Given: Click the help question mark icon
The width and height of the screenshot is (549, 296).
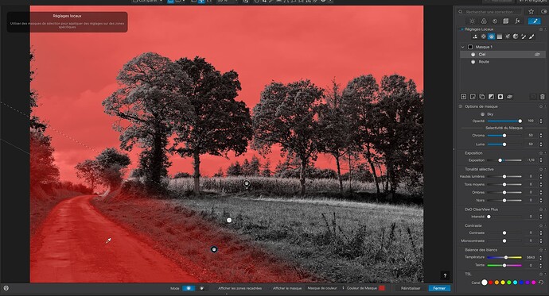Looking at the screenshot, I should (445, 275).
